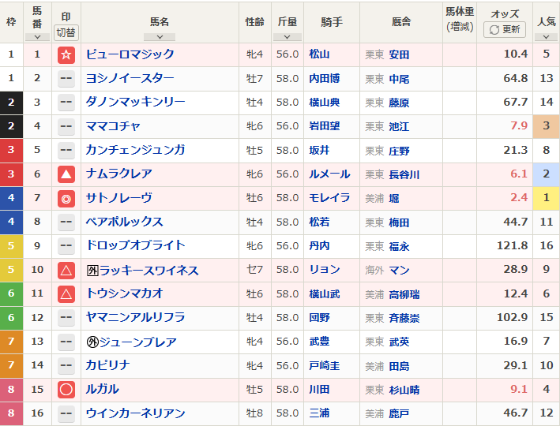Click the circled 外 icon before ジューンブレア
This screenshot has width=560, height=426.
click(x=92, y=342)
